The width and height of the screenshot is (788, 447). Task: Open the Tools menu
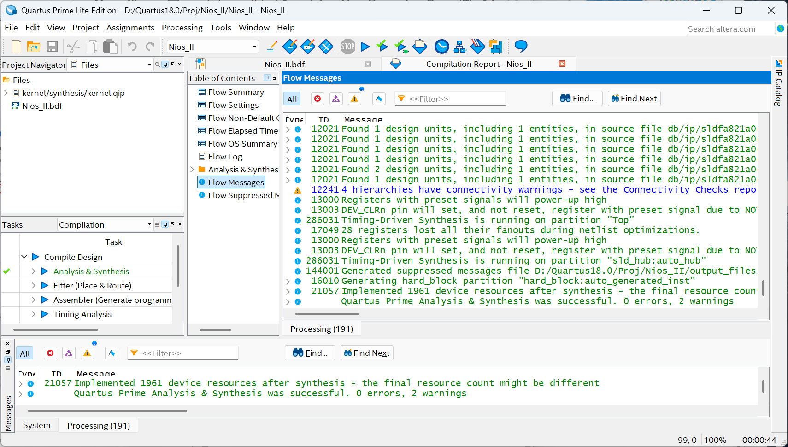tap(221, 28)
